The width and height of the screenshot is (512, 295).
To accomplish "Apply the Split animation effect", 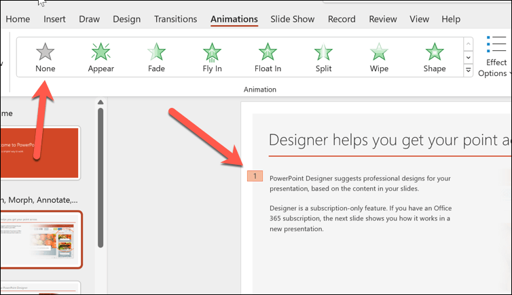I will (x=323, y=58).
